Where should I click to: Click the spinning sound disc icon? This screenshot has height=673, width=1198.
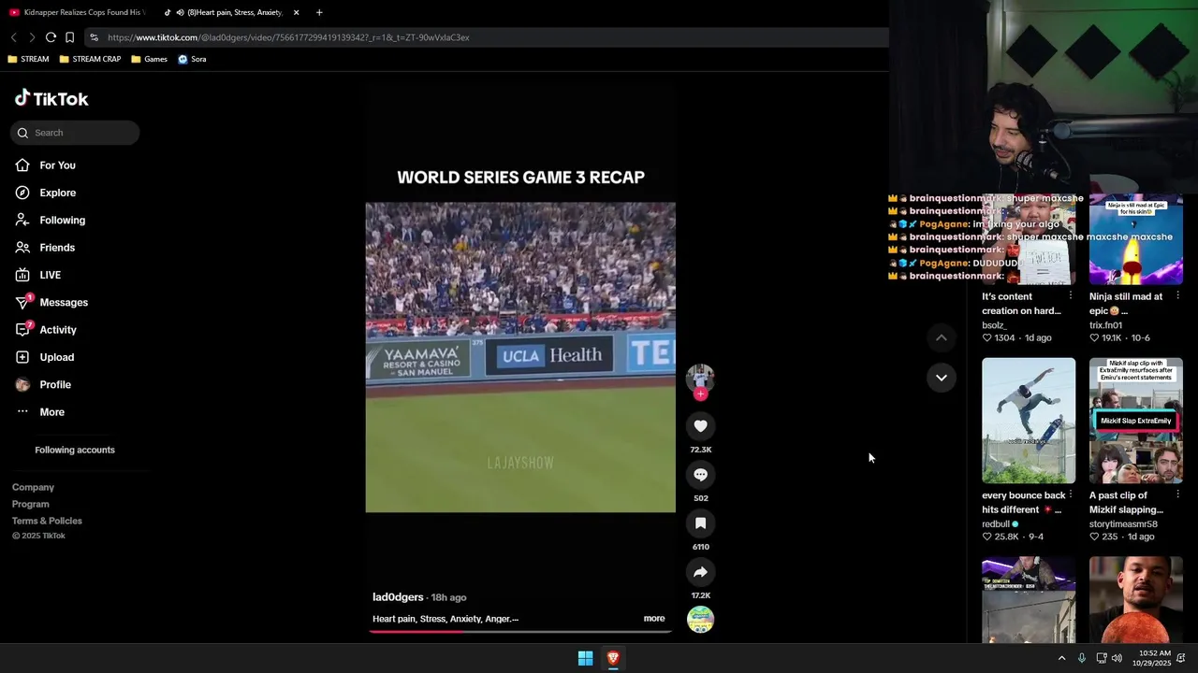pos(700,619)
